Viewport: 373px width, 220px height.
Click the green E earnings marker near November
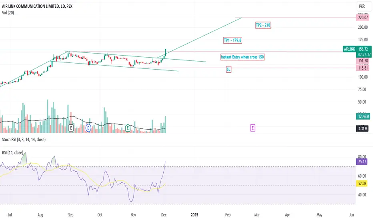click(x=128, y=128)
